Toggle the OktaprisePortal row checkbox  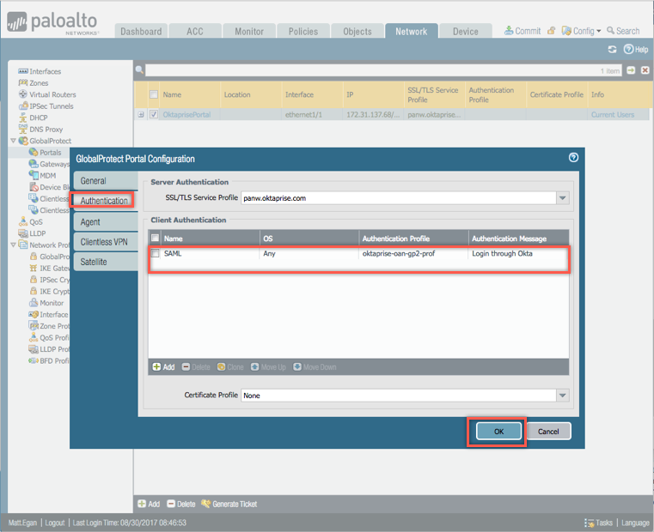(x=154, y=114)
